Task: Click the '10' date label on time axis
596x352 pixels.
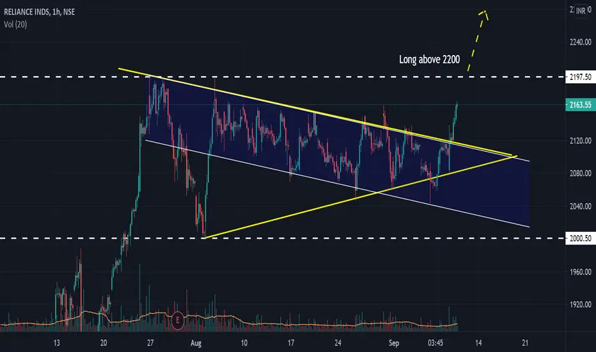Action: pos(244,343)
